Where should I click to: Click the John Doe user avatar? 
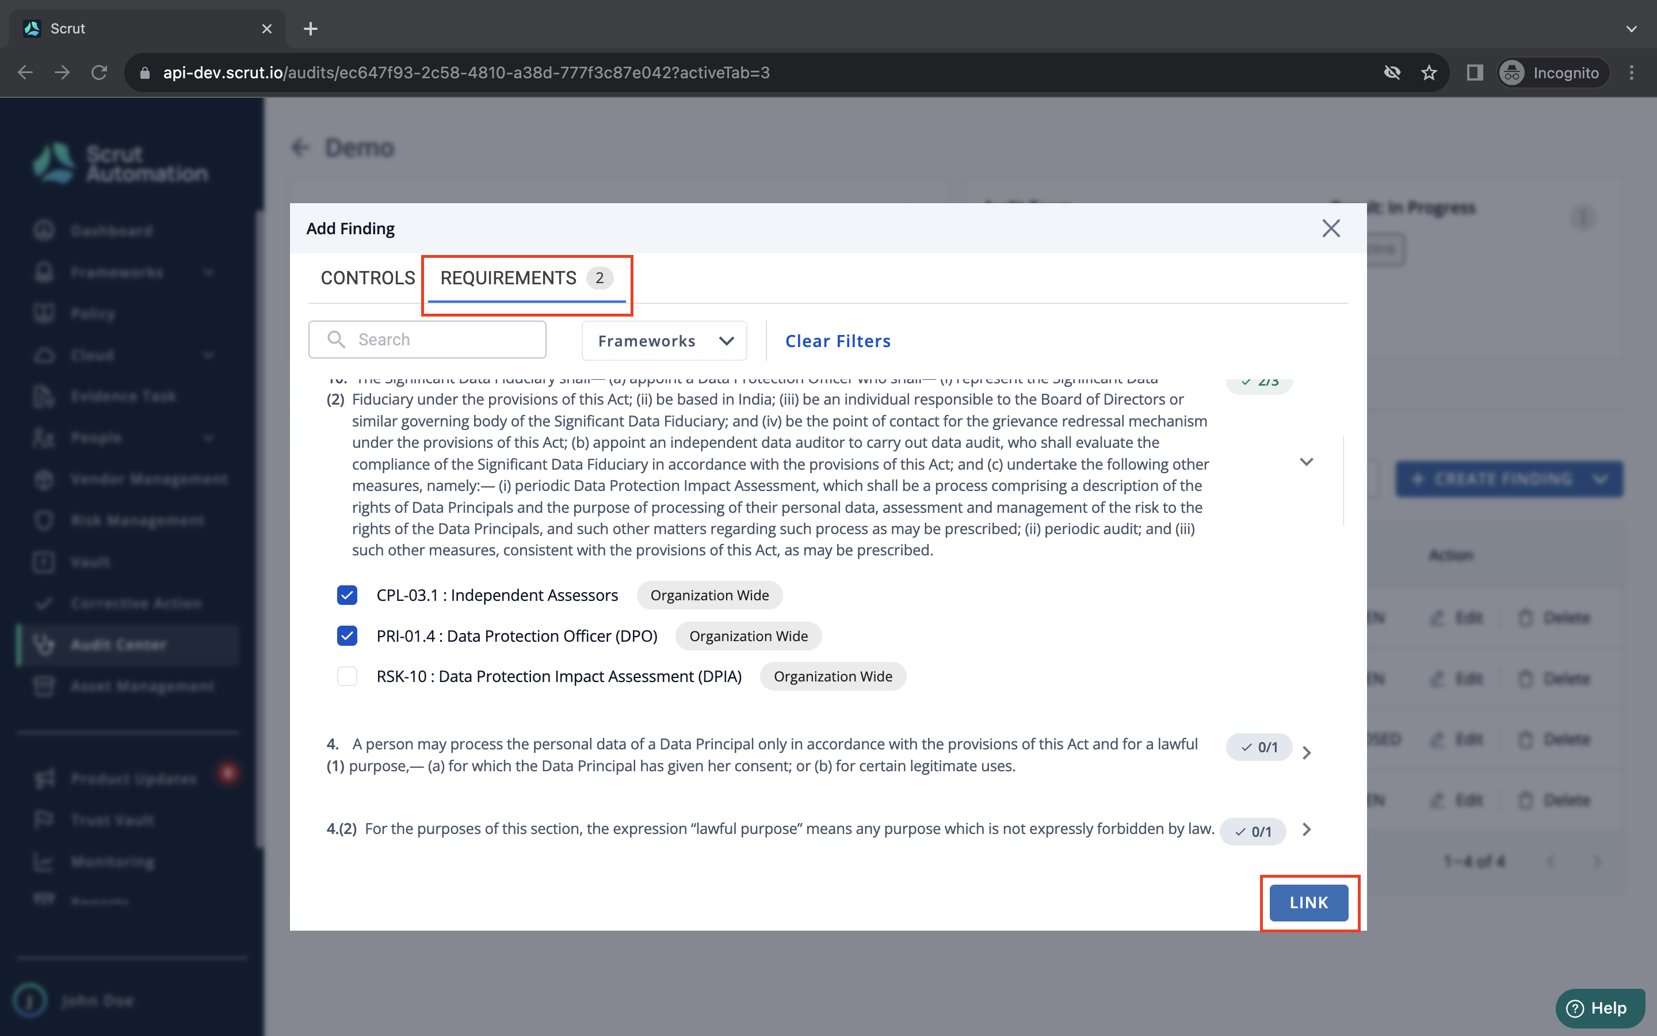pyautogui.click(x=30, y=1000)
